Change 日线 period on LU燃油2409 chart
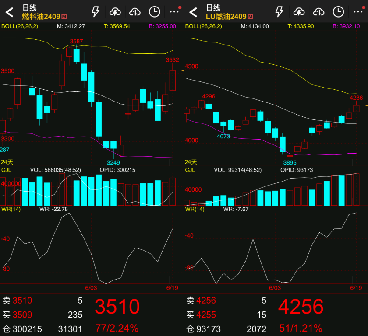Screen dimensions: 368x336 tap(213, 8)
